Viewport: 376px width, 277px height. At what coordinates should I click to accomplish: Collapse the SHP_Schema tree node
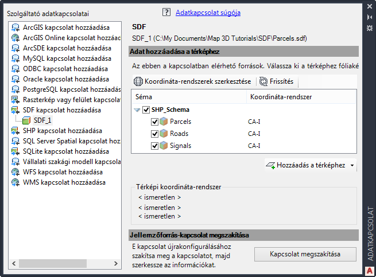coord(138,110)
